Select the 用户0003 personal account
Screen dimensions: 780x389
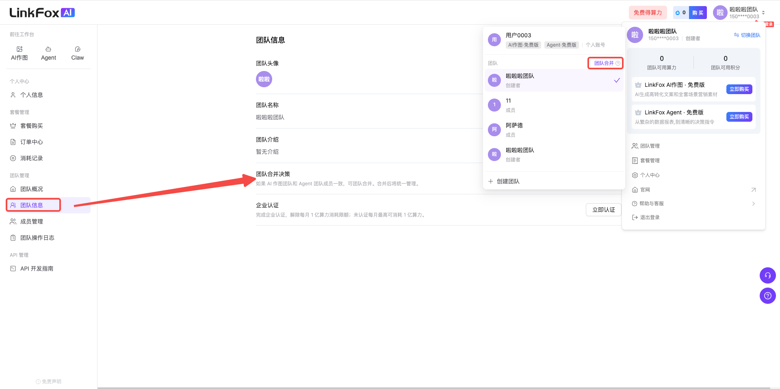554,40
